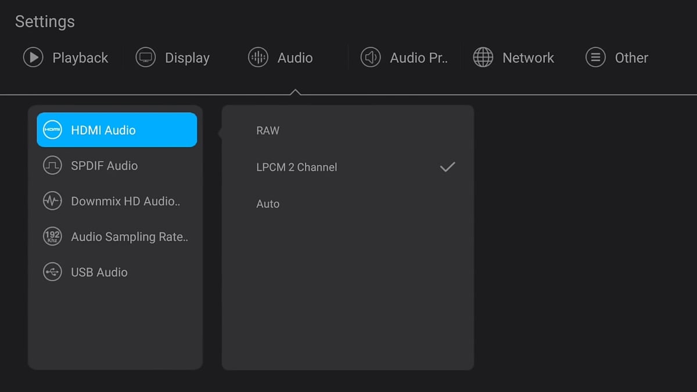Viewport: 697px width, 392px height.
Task: Click the Other list icon
Action: [595, 57]
